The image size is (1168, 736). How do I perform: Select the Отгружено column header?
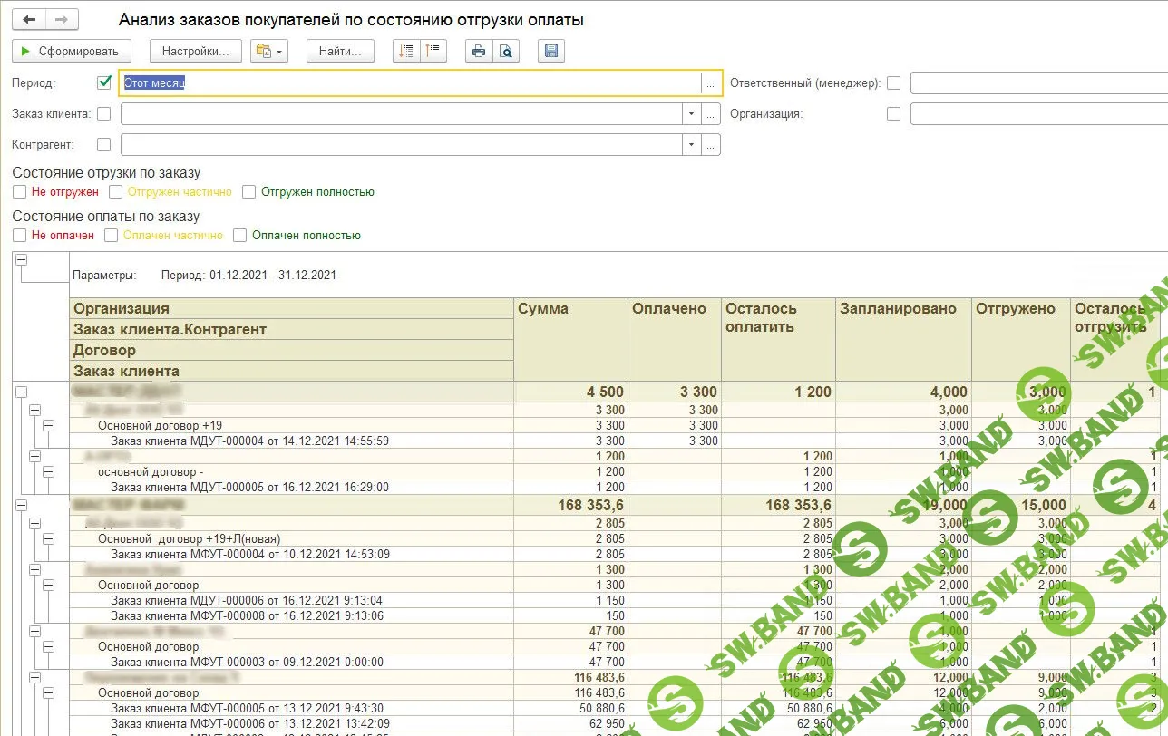1021,339
